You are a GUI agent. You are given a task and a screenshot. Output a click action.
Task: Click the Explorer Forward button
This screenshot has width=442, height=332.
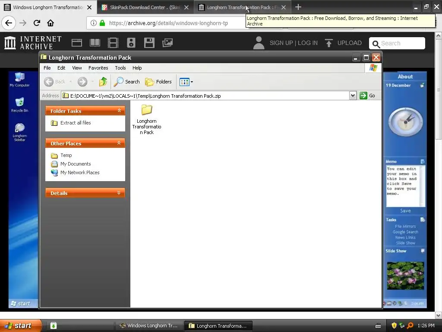[x=82, y=82]
